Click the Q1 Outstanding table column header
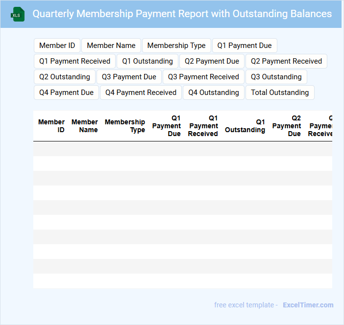 [x=245, y=126]
